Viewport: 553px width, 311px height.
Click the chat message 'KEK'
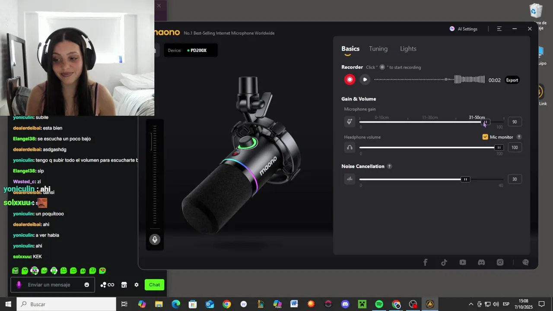[37, 257]
